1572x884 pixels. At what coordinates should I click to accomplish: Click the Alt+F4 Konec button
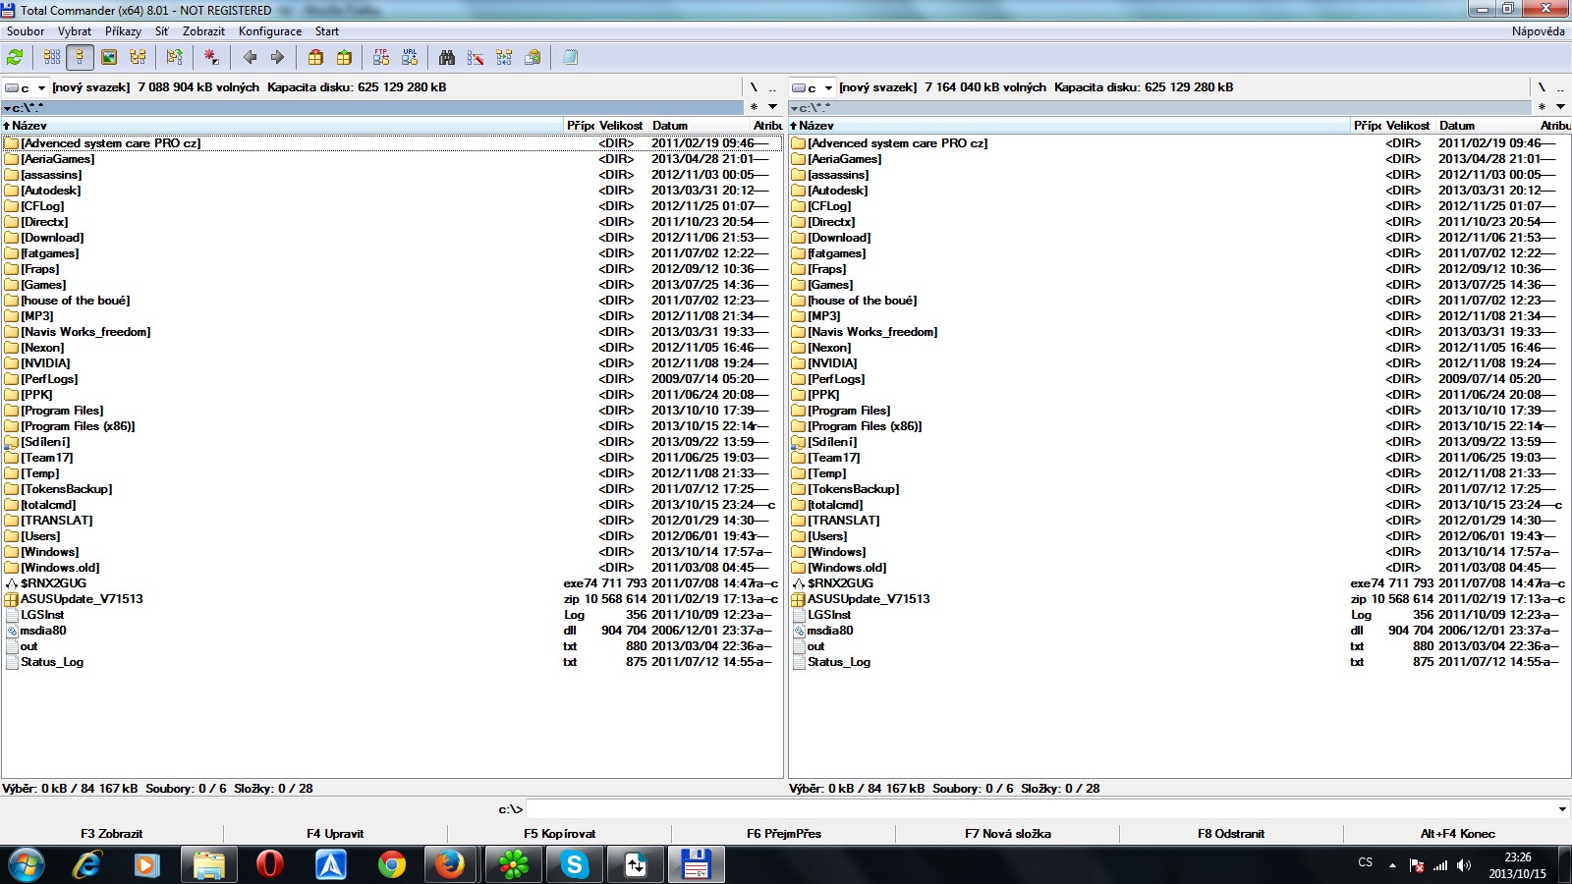pyautogui.click(x=1458, y=834)
